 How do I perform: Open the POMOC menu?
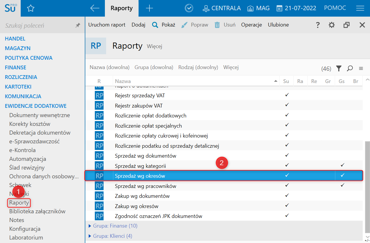tap(335, 8)
